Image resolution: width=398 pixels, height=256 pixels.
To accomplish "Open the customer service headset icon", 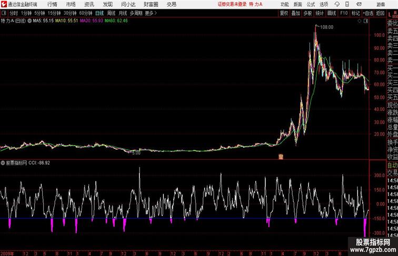I will 337,4.
